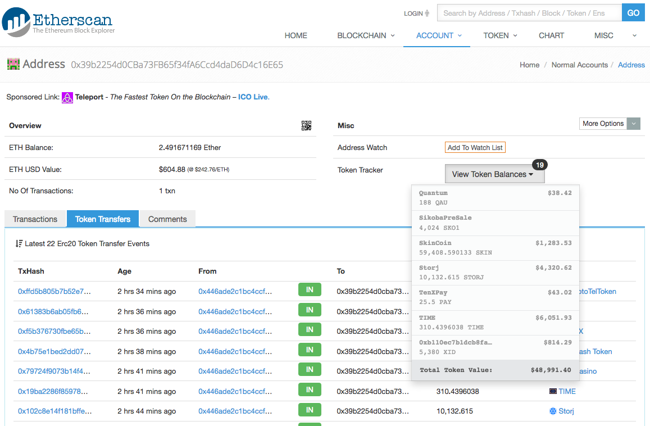Expand the BLOCKCHAIN menu
This screenshot has height=426, width=650.
point(366,35)
